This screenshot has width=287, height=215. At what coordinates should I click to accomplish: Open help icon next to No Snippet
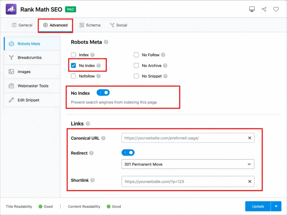coord(165,76)
